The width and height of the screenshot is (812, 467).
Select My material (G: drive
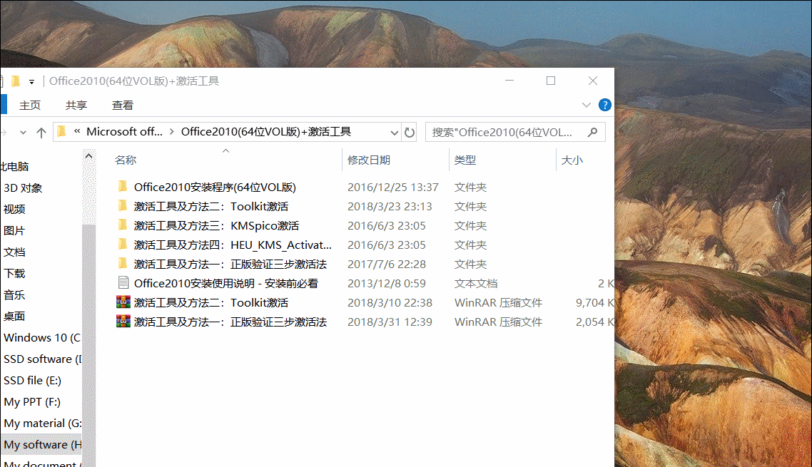click(43, 423)
